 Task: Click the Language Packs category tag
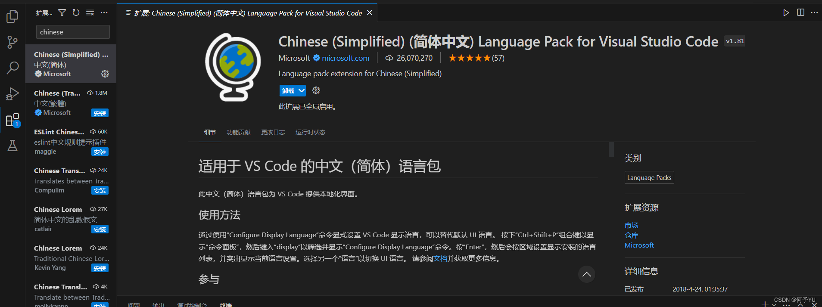649,177
